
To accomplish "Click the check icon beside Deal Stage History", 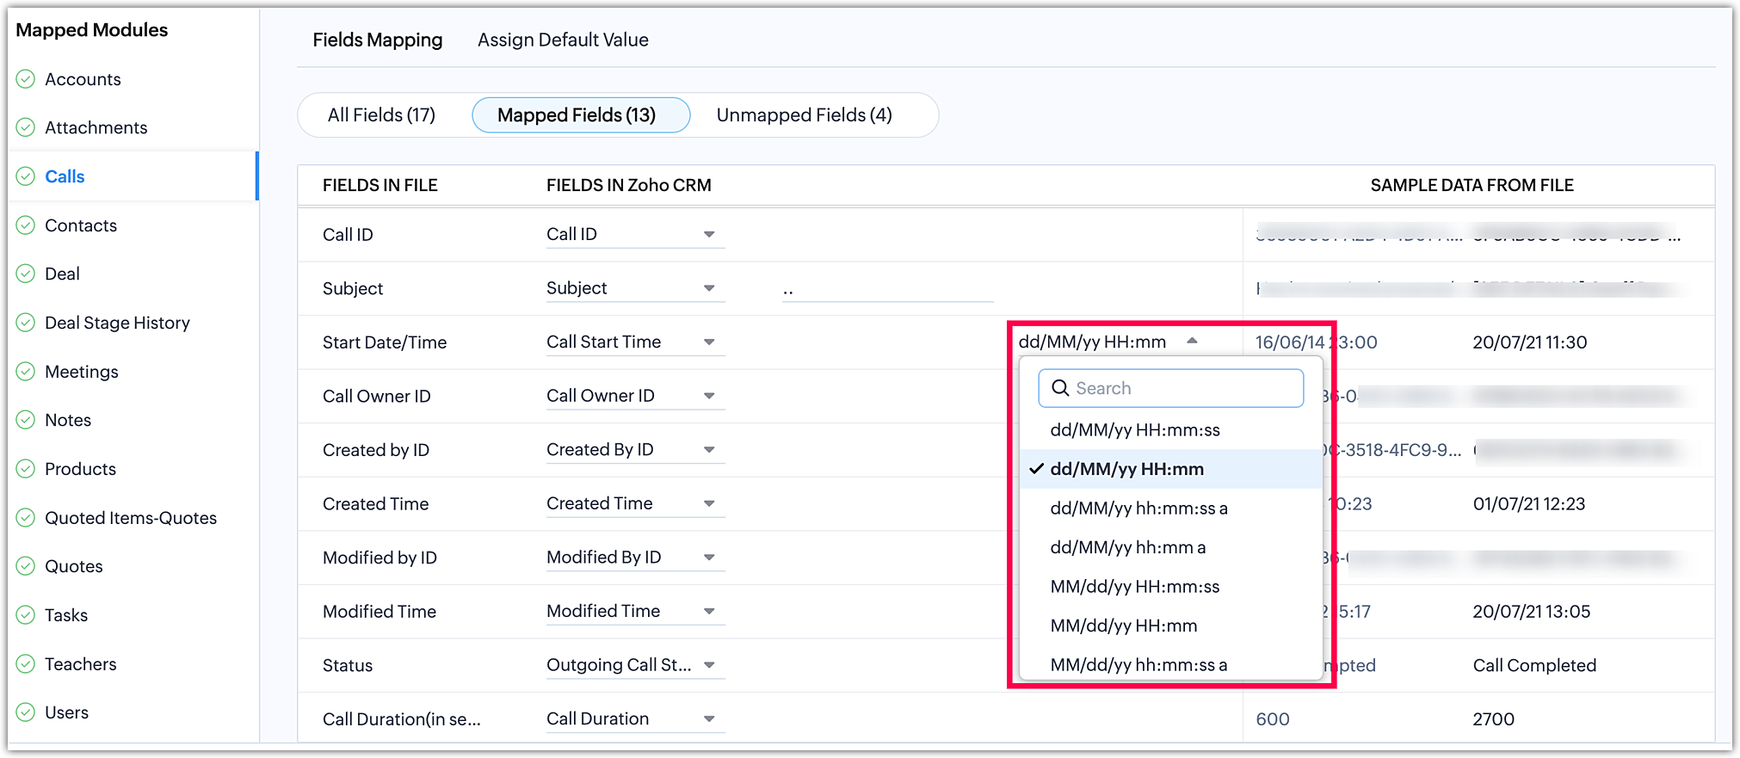I will click(x=26, y=323).
